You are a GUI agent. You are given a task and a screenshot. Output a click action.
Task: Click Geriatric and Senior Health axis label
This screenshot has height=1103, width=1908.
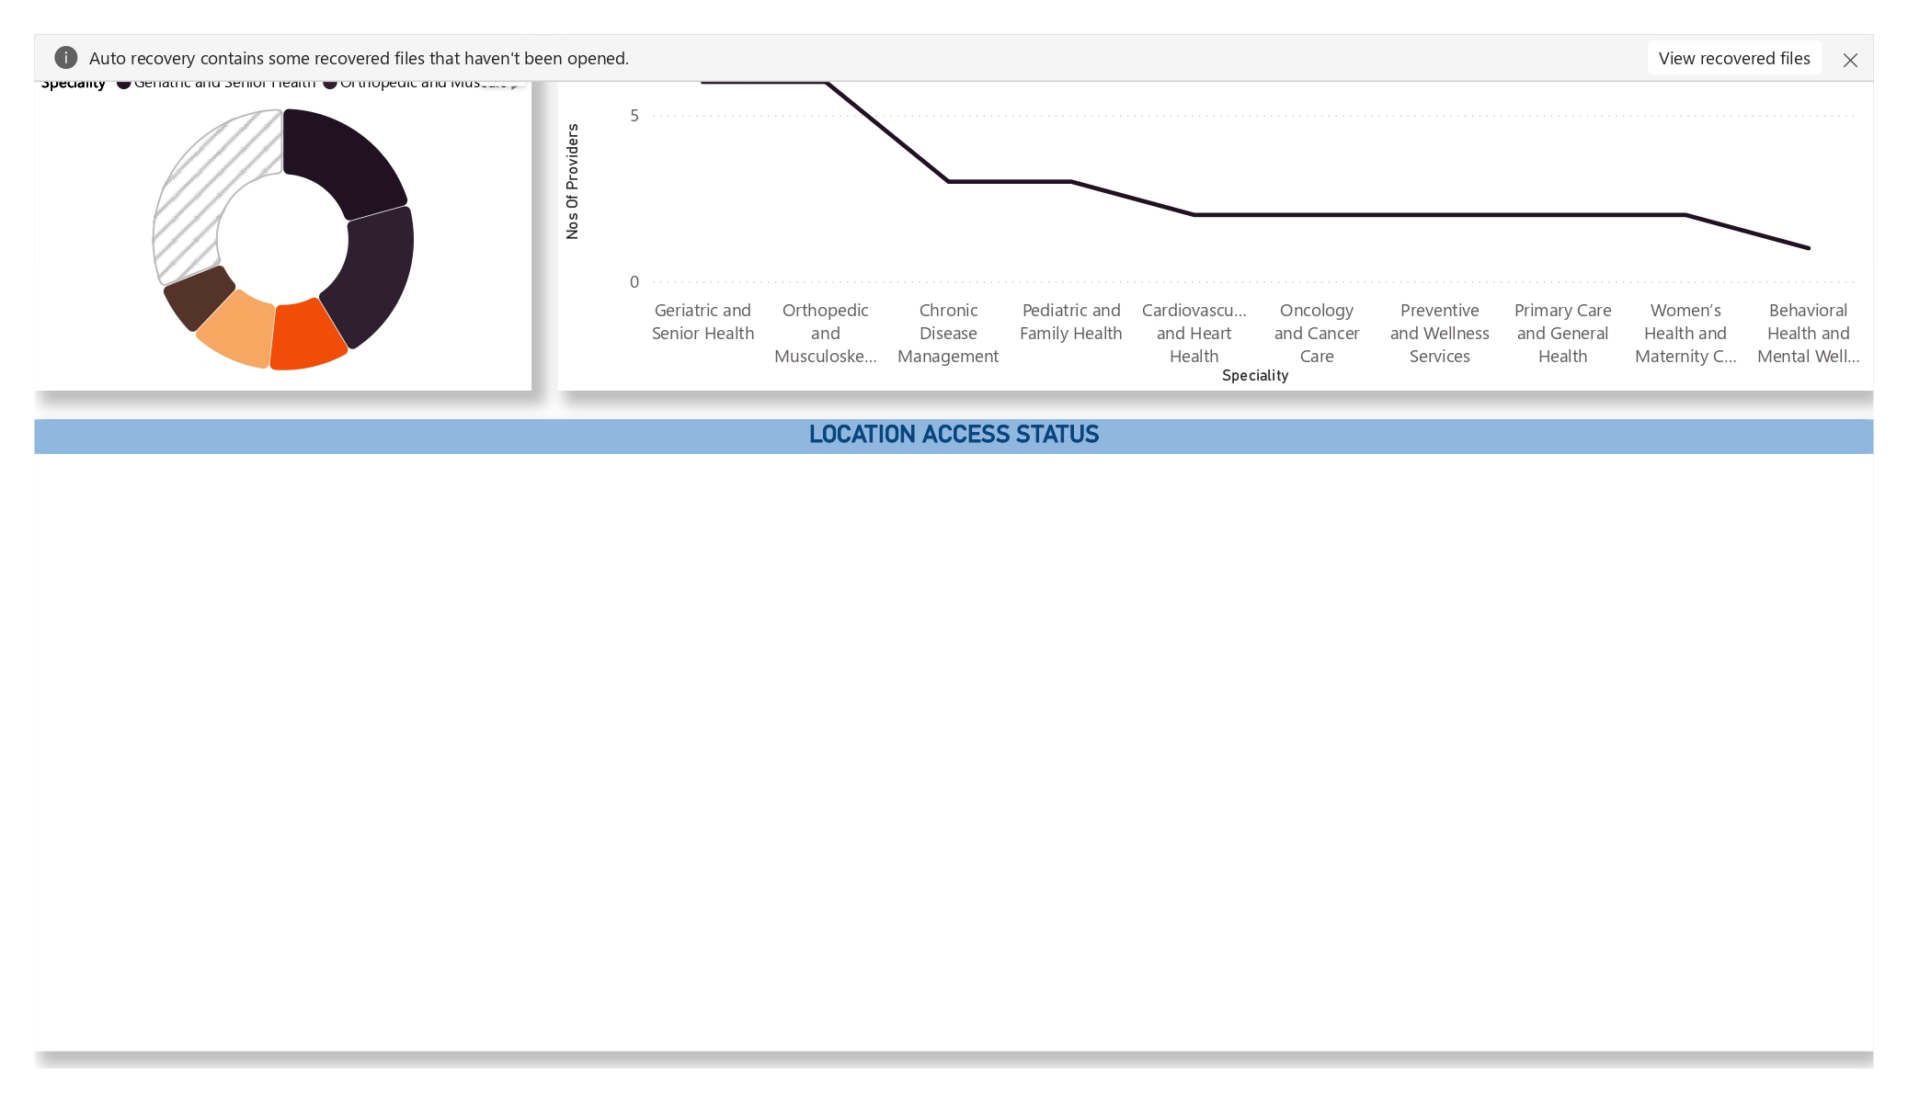click(x=703, y=322)
